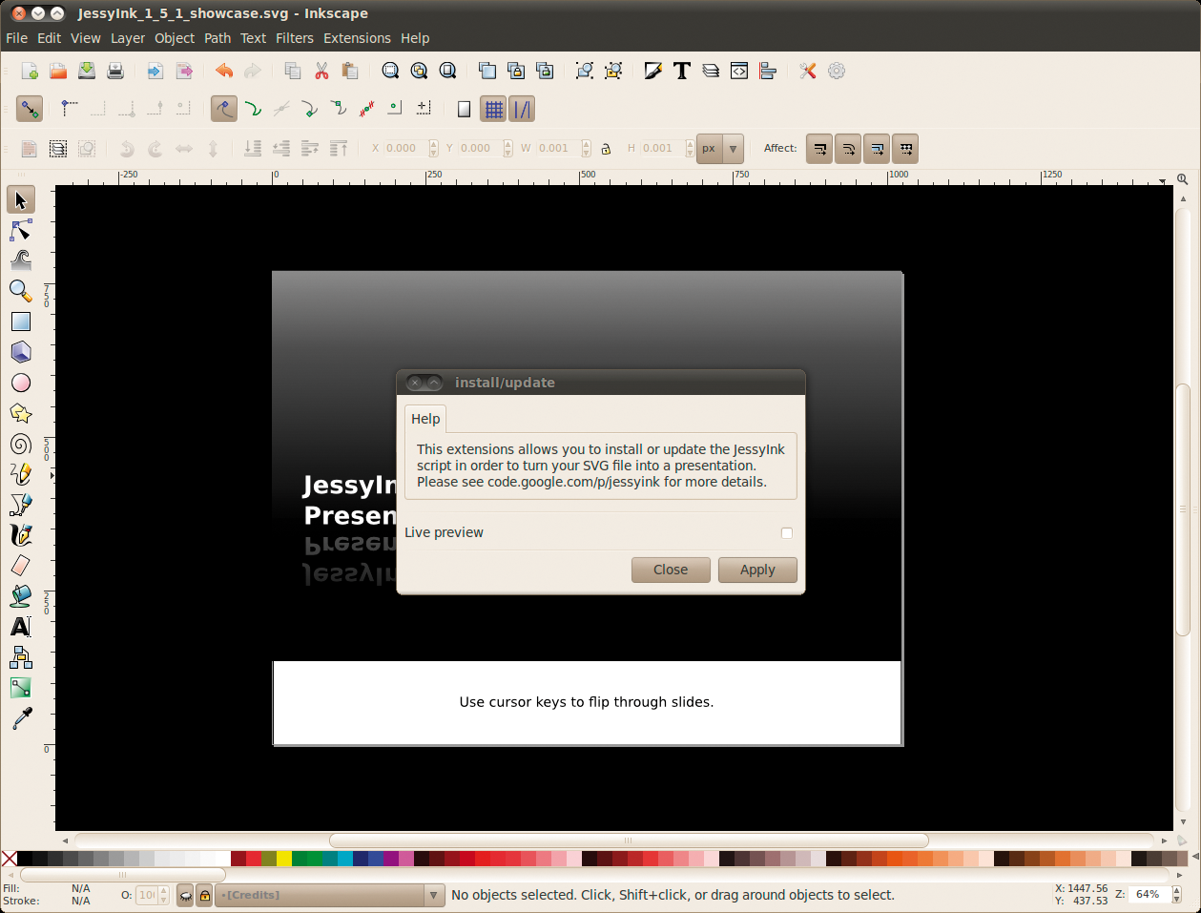Click the canvas horizontal scrollbar
Image resolution: width=1201 pixels, height=913 pixels.
click(x=629, y=840)
